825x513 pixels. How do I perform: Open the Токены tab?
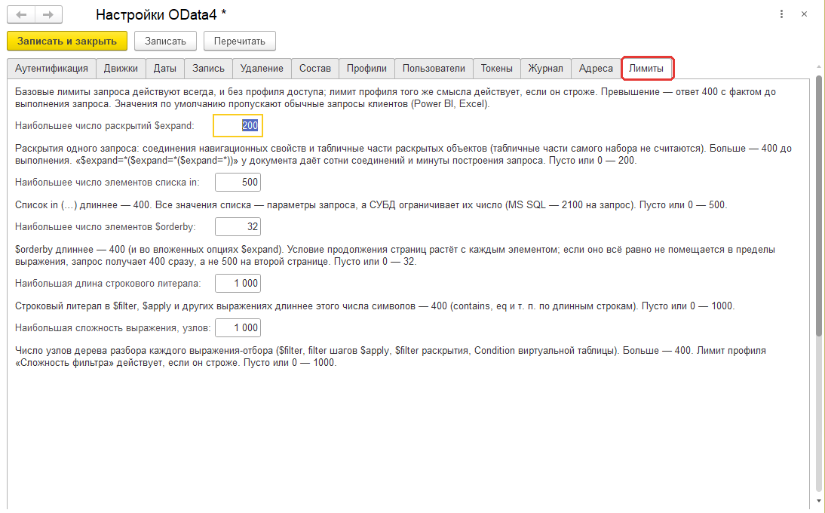tap(497, 69)
